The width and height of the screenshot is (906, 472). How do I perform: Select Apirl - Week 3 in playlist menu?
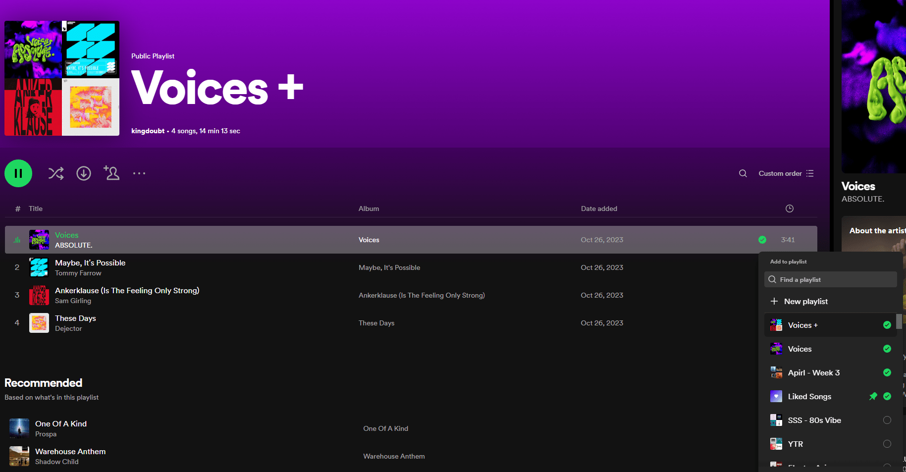[831, 372]
